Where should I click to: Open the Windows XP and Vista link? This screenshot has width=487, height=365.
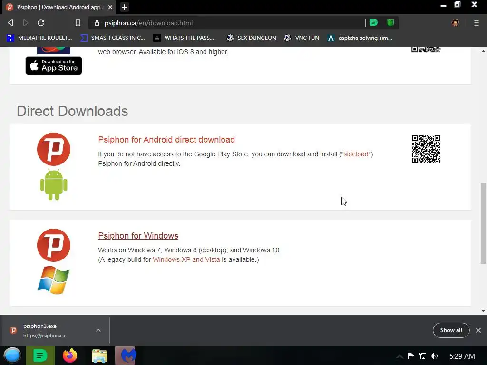point(186,259)
